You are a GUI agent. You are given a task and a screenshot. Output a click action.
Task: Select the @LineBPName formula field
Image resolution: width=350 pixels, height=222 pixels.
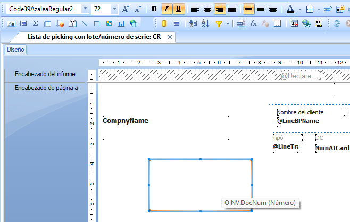(x=298, y=121)
